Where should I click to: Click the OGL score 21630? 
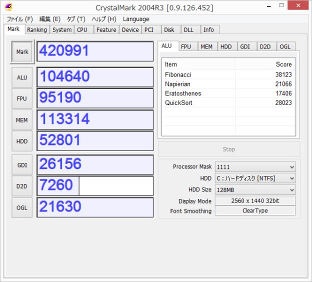(95, 207)
